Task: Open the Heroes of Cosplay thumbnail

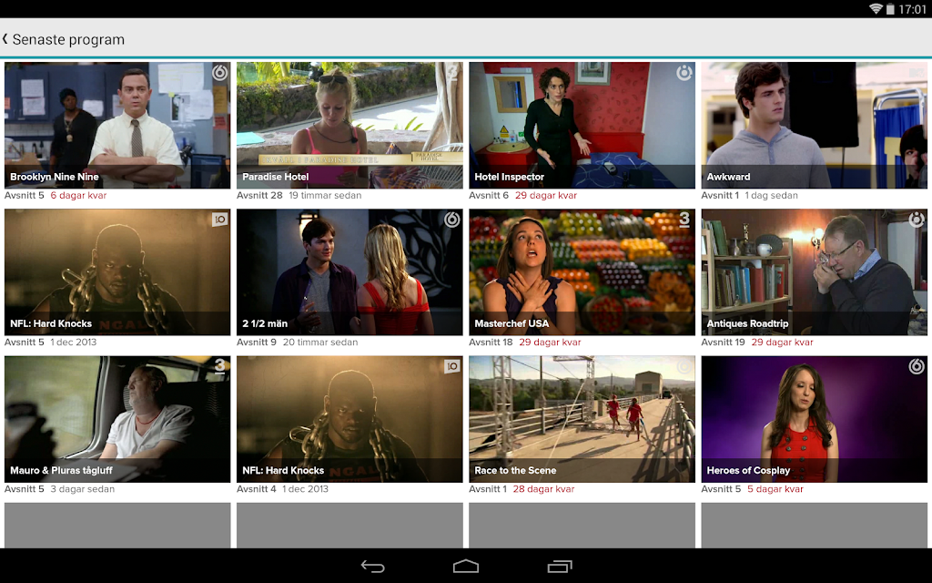Action: pyautogui.click(x=815, y=419)
